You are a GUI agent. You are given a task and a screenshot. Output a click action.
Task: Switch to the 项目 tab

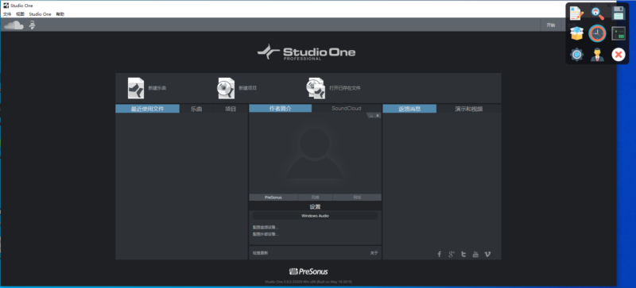pos(231,109)
